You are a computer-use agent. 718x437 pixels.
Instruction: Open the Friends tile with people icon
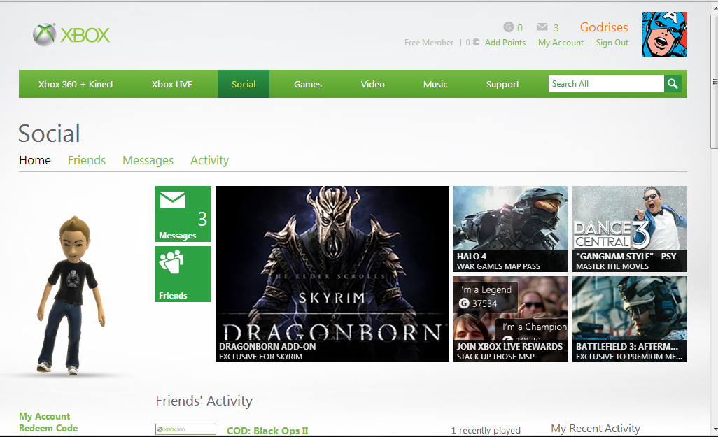183,274
